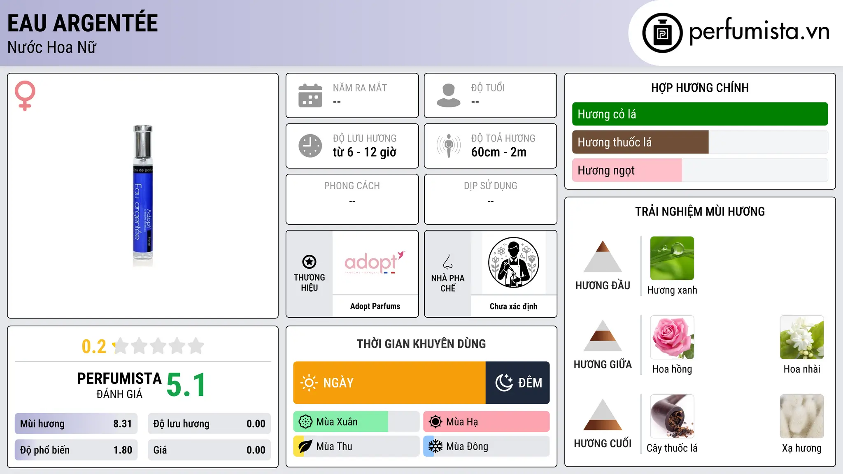Click the EAU ARGENTÉE title
This screenshot has width=843, height=474.
83,23
